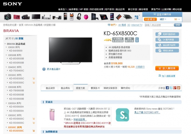This screenshot has width=191, height=134.
Task: Click the SOTOMO app icon
Action: [122, 115]
